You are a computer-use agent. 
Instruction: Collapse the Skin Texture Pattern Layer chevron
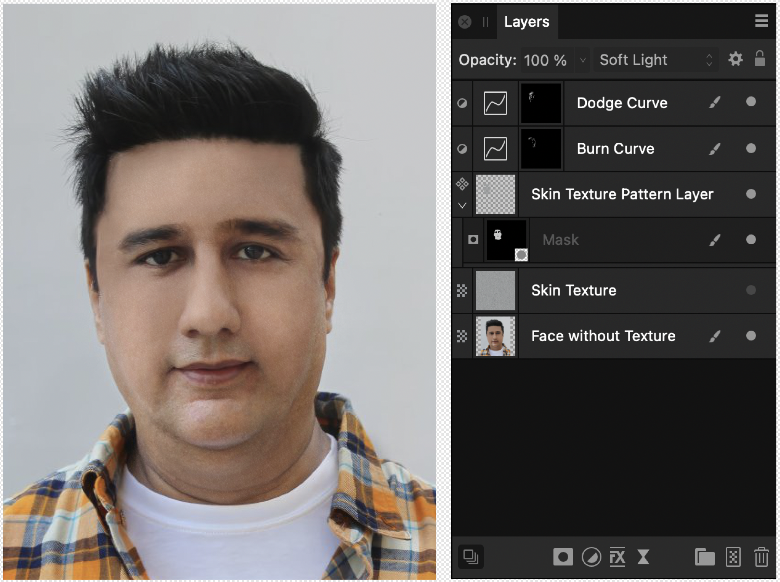tap(462, 206)
